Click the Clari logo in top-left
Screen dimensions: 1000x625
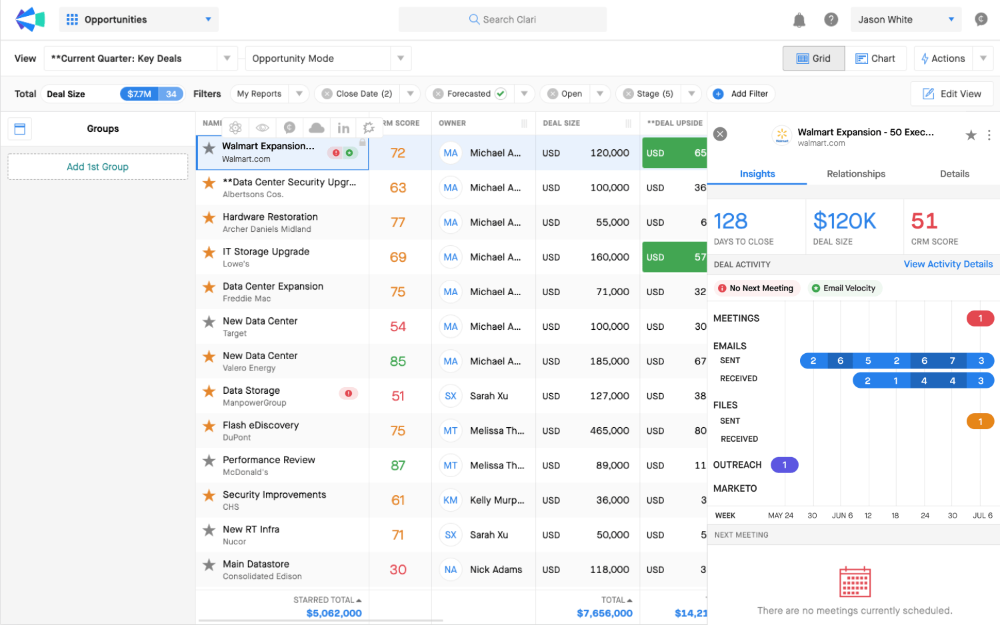coord(30,19)
